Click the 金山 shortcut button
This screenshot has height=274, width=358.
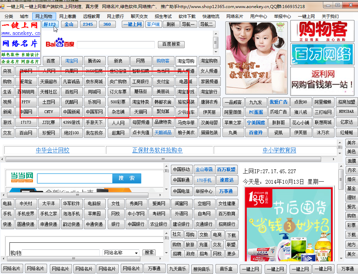click(69, 24)
